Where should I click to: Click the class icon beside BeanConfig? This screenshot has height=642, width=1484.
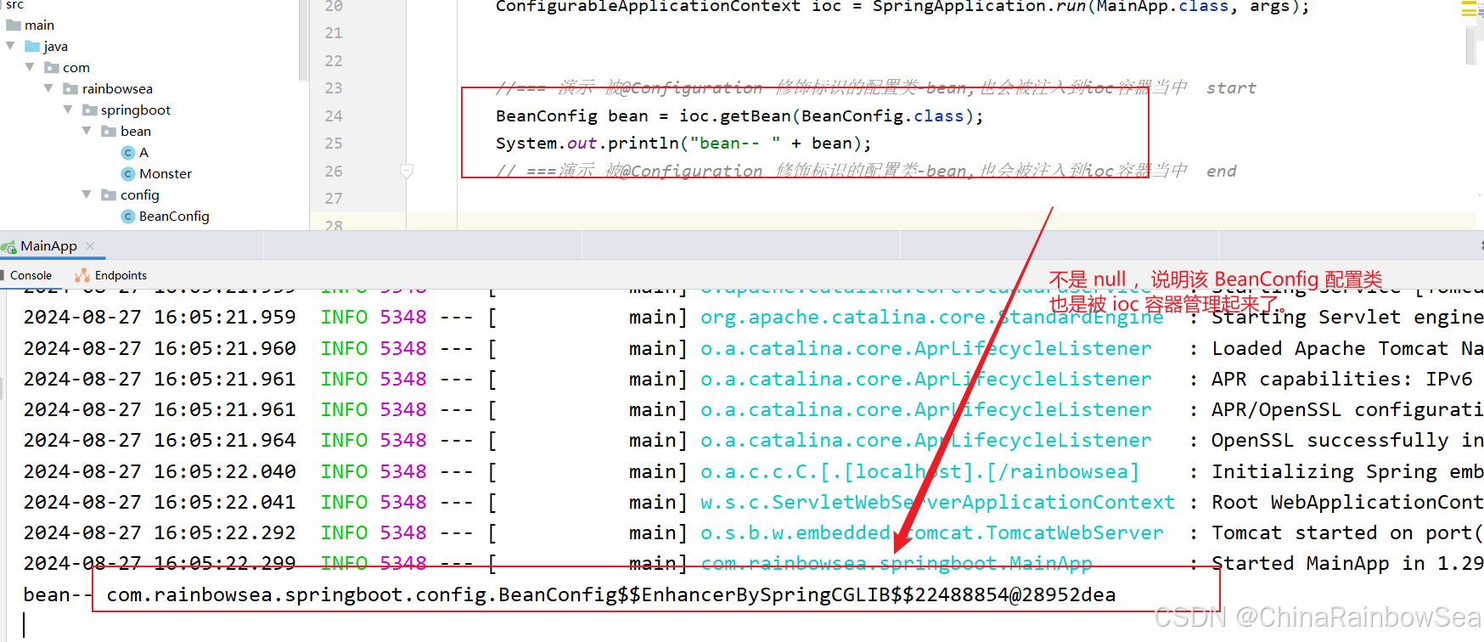click(x=128, y=216)
